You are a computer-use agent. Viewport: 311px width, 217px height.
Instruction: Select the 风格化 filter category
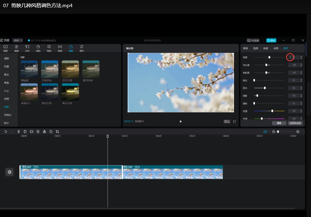8,115
